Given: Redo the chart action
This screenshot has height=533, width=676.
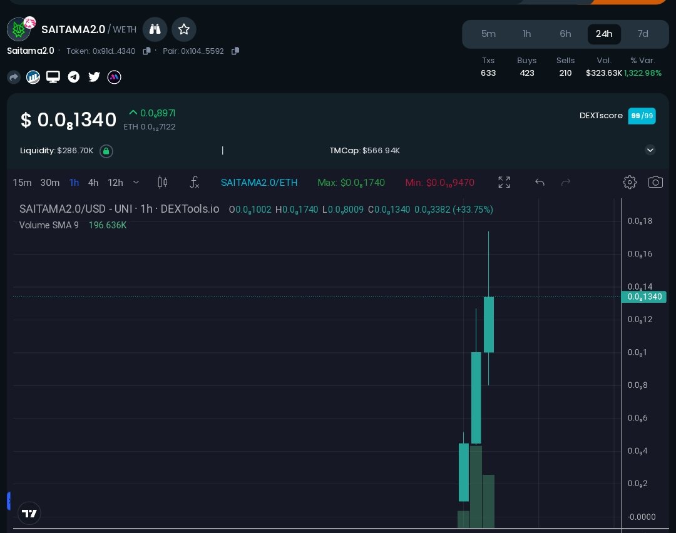Looking at the screenshot, I should coord(566,182).
